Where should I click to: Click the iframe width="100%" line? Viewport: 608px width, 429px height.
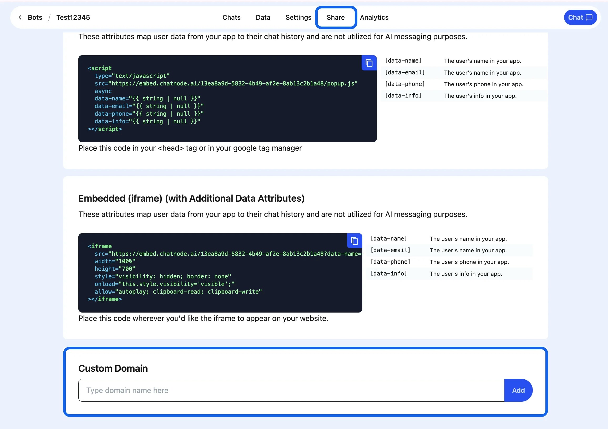(115, 261)
